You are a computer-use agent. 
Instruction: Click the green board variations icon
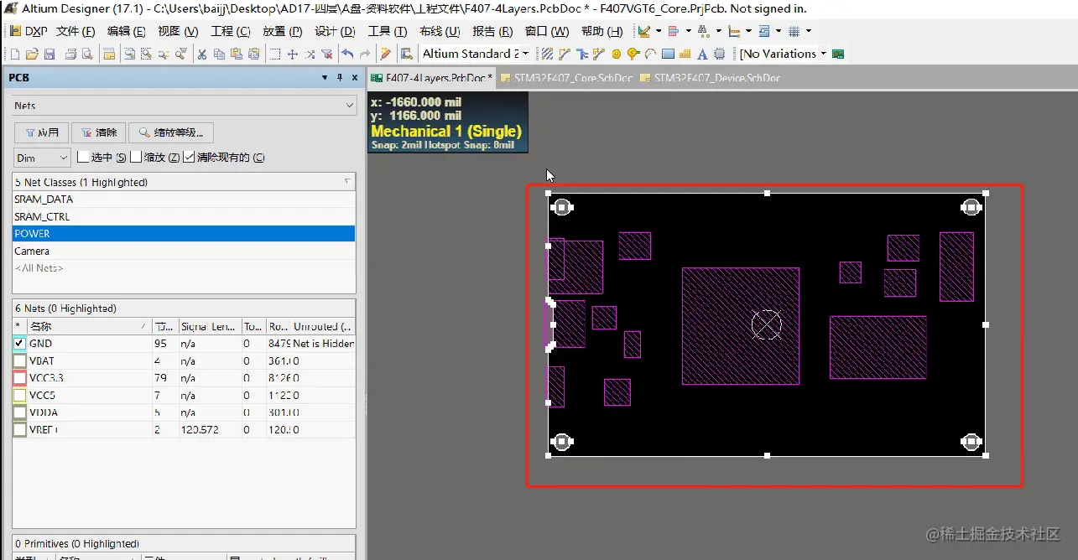837,54
